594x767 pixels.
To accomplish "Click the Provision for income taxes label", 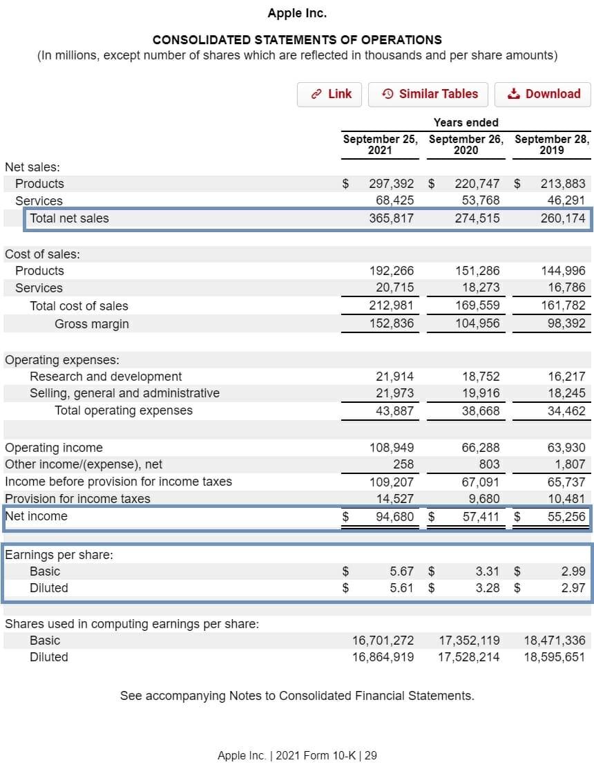I will pyautogui.click(x=77, y=498).
